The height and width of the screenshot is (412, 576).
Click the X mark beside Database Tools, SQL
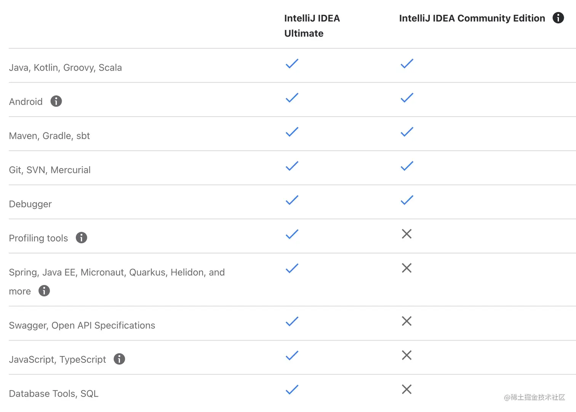(x=406, y=389)
